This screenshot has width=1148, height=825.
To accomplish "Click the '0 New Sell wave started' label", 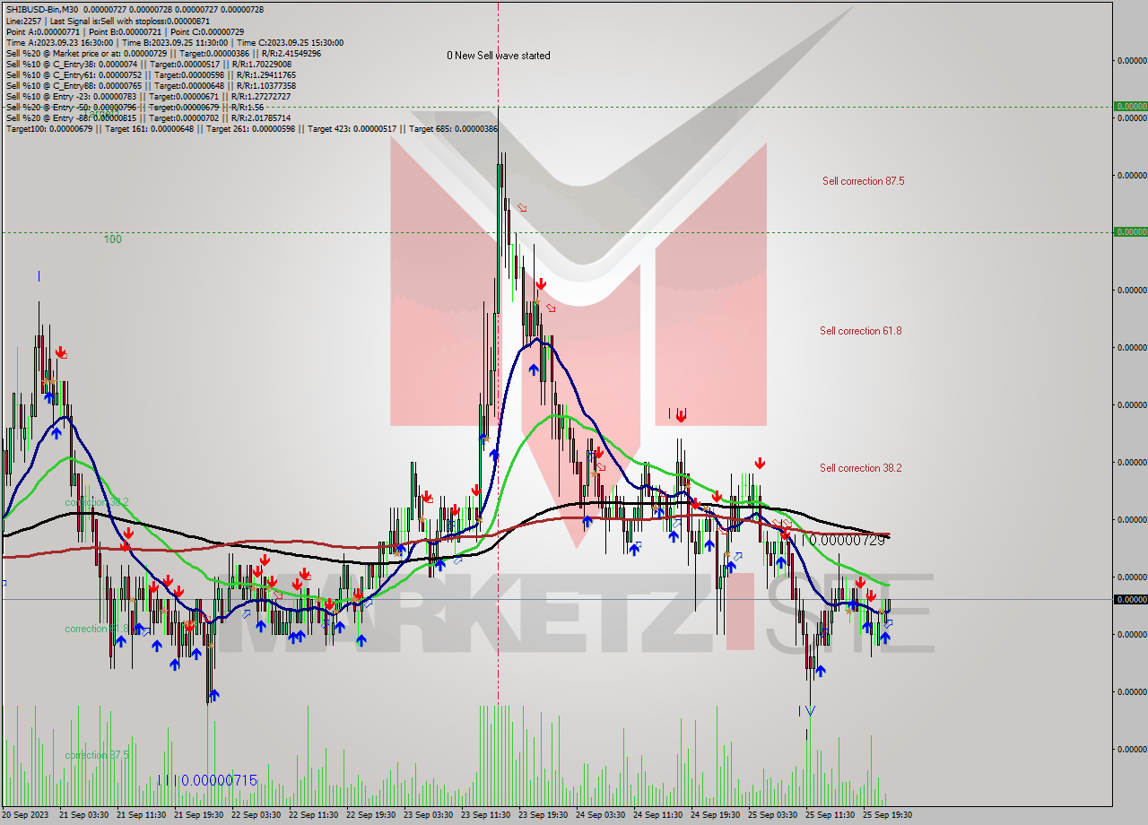I will pyautogui.click(x=499, y=56).
